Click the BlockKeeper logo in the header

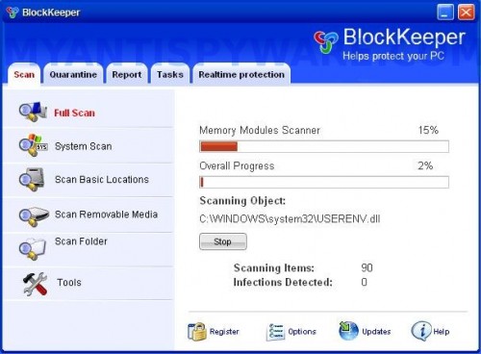point(326,41)
